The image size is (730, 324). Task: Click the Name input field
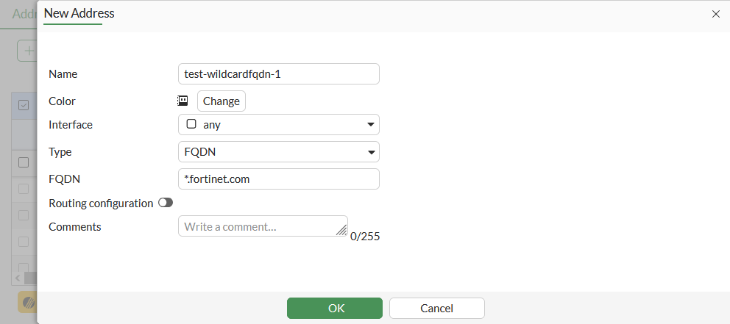coord(278,73)
